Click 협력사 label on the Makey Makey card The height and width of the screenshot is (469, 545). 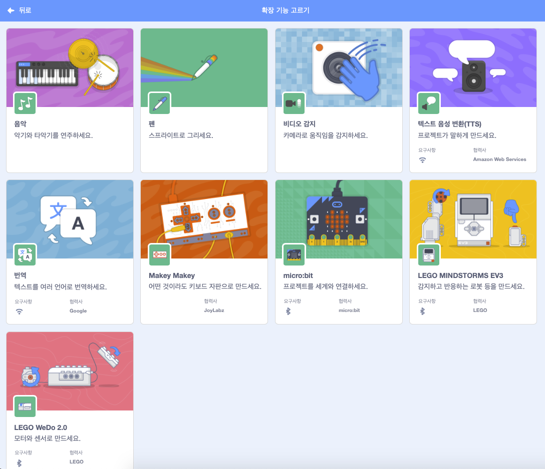coord(210,301)
